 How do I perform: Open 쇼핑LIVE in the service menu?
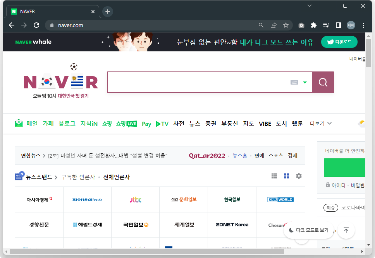pos(127,124)
